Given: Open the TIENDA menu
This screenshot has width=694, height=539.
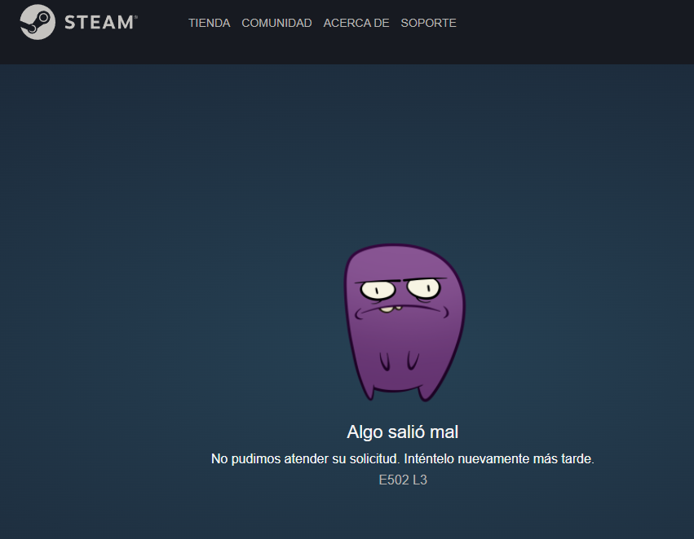Looking at the screenshot, I should coord(209,23).
